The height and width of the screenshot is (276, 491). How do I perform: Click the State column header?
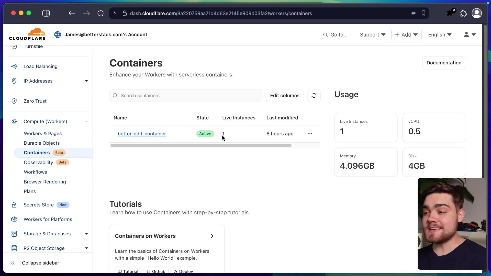[202, 118]
